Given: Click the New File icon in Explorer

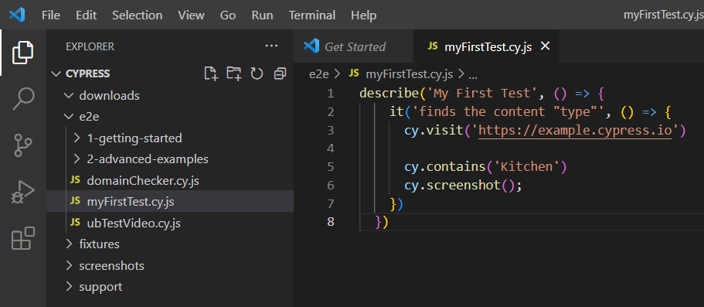Looking at the screenshot, I should (x=210, y=73).
